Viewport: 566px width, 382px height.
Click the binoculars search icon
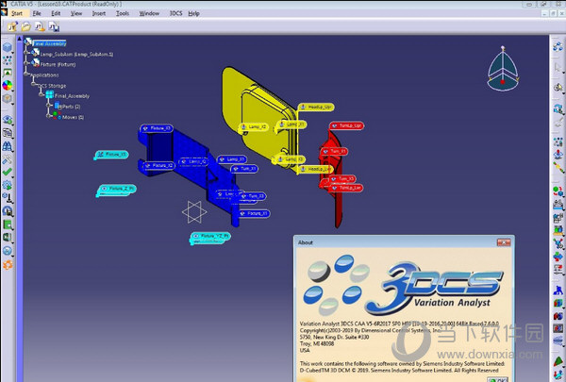click(x=8, y=146)
